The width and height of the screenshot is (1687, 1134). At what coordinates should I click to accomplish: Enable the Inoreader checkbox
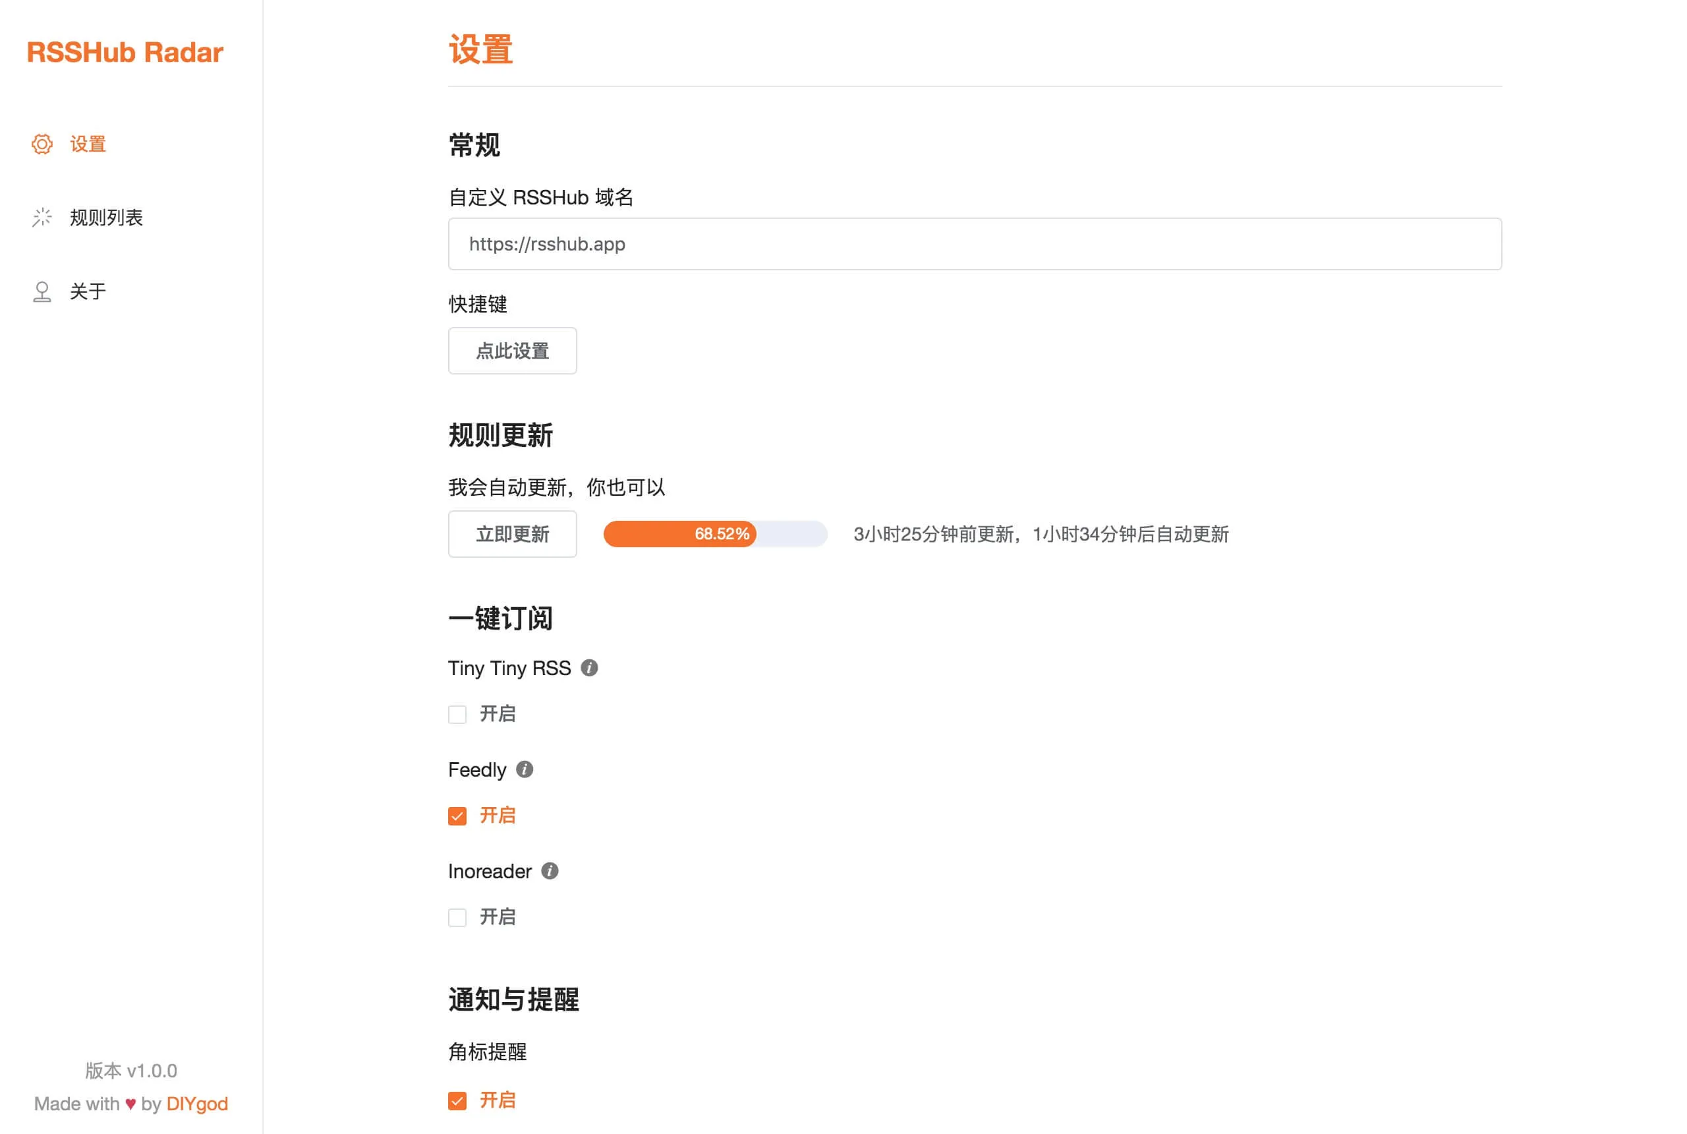(x=457, y=917)
